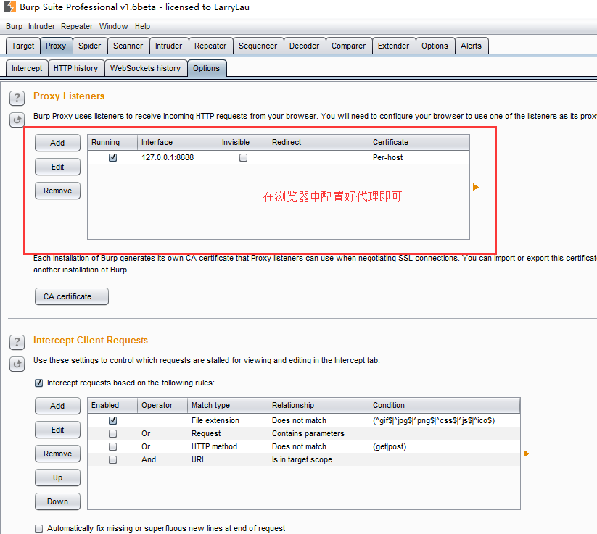
Task: Switch to the Intruder tool tab
Action: coord(169,46)
